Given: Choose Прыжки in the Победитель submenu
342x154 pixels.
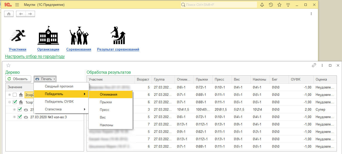Looking at the screenshot, I should 106,102.
